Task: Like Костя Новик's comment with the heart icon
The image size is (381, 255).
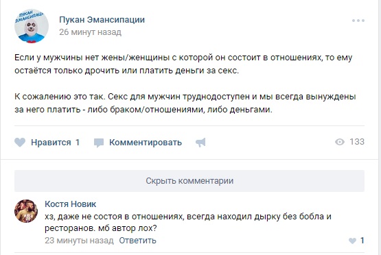Action: tap(352, 241)
